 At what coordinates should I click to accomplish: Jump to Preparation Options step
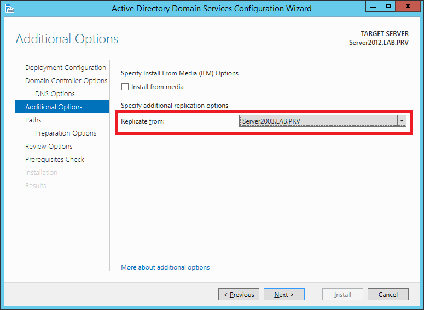point(66,133)
